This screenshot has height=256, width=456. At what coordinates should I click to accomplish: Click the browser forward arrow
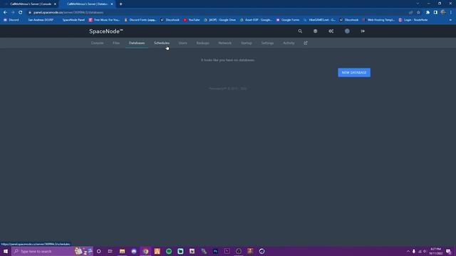[13, 13]
